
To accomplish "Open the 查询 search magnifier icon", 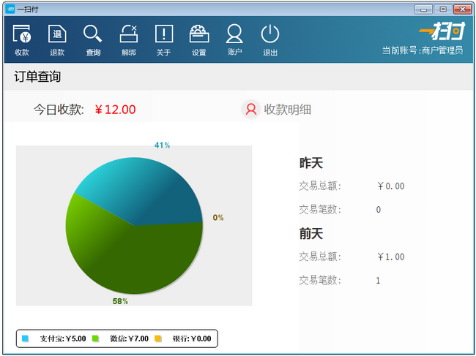I will (x=92, y=34).
